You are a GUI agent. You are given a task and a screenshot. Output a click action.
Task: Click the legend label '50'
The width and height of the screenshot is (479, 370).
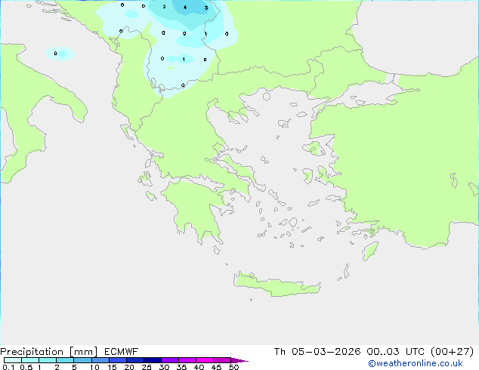click(x=233, y=367)
